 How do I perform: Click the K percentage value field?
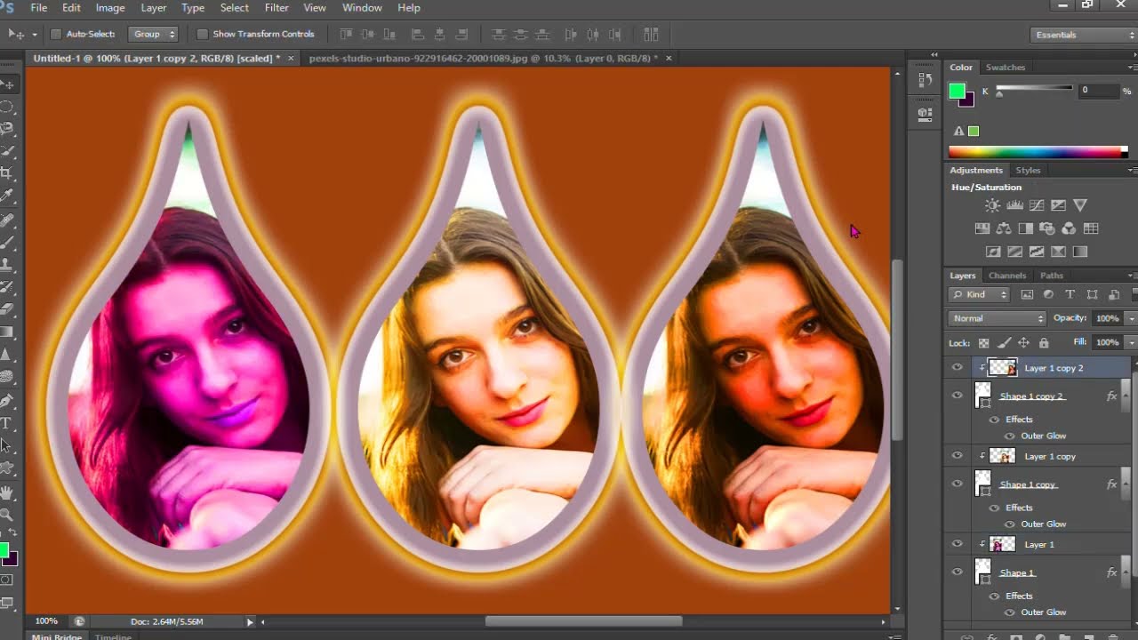[x=1097, y=90]
